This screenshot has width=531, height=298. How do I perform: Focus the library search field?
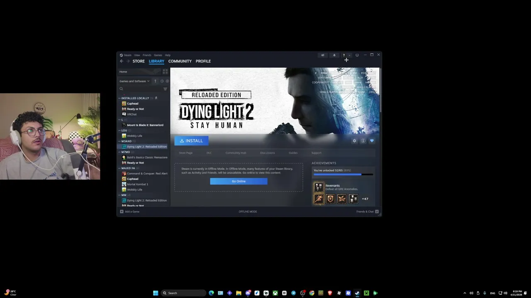(x=143, y=89)
